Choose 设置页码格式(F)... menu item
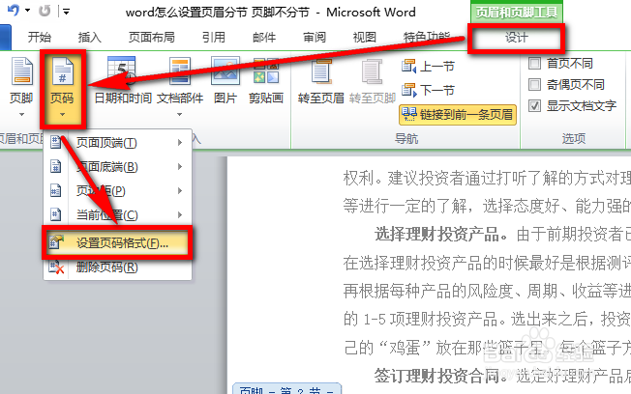This screenshot has height=394, width=631. click(x=117, y=242)
